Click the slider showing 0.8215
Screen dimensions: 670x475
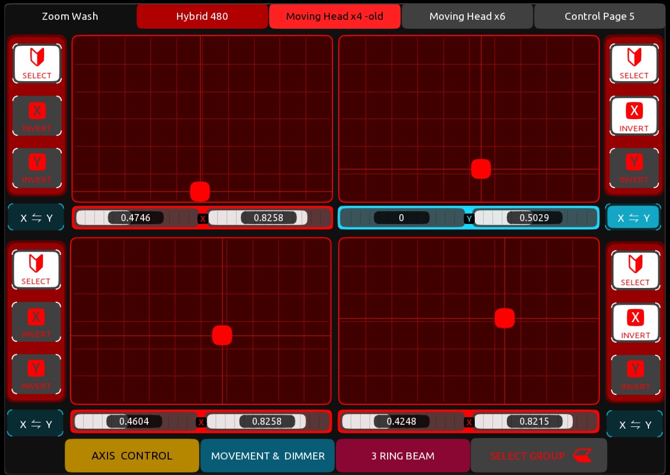pos(535,421)
